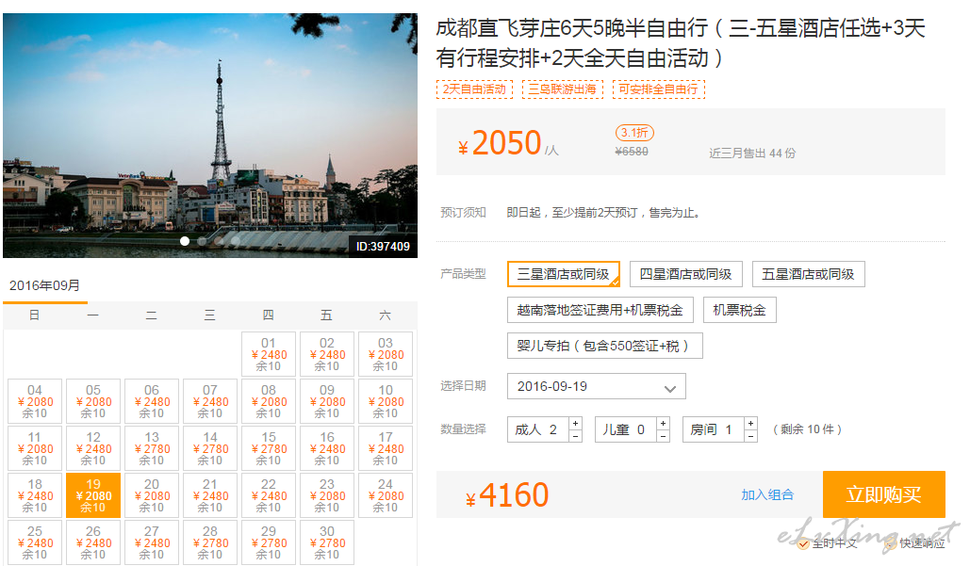Select 五星酒店或同级 product type
This screenshot has width=970, height=566.
point(808,274)
